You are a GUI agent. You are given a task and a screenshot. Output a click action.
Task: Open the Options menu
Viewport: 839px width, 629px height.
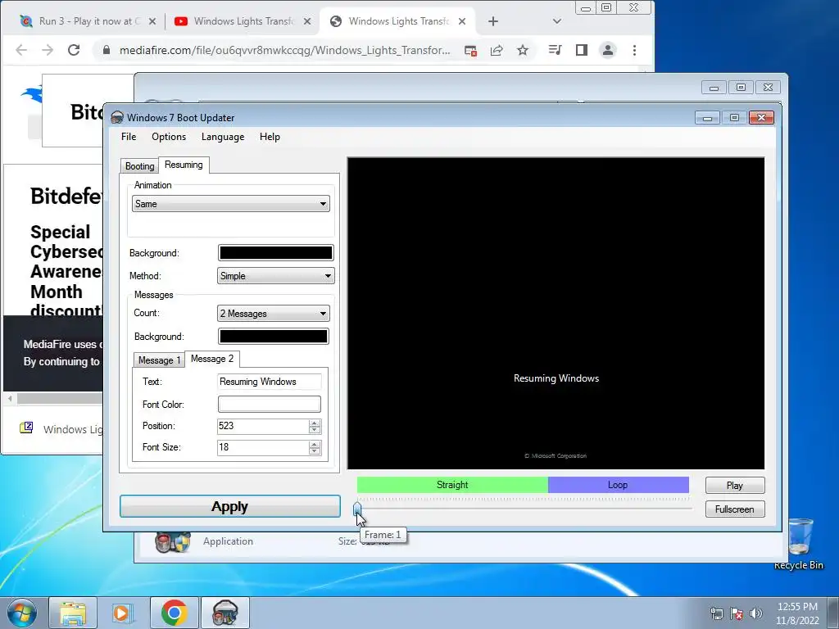tap(169, 137)
